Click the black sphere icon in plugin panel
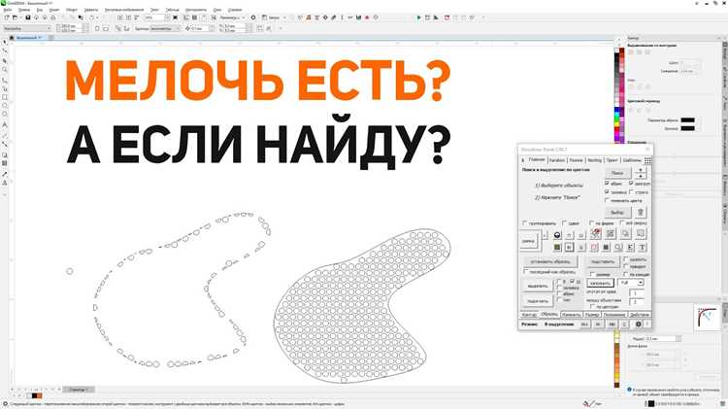The width and height of the screenshot is (728, 409). tap(557, 235)
